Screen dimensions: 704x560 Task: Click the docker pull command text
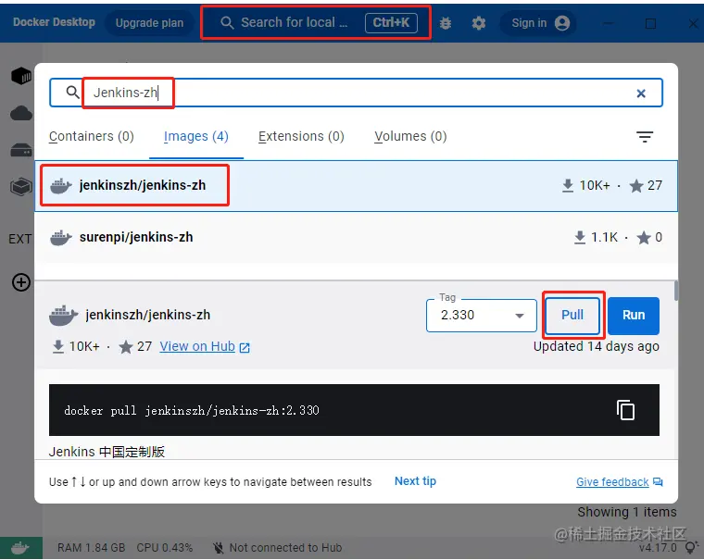tap(192, 411)
